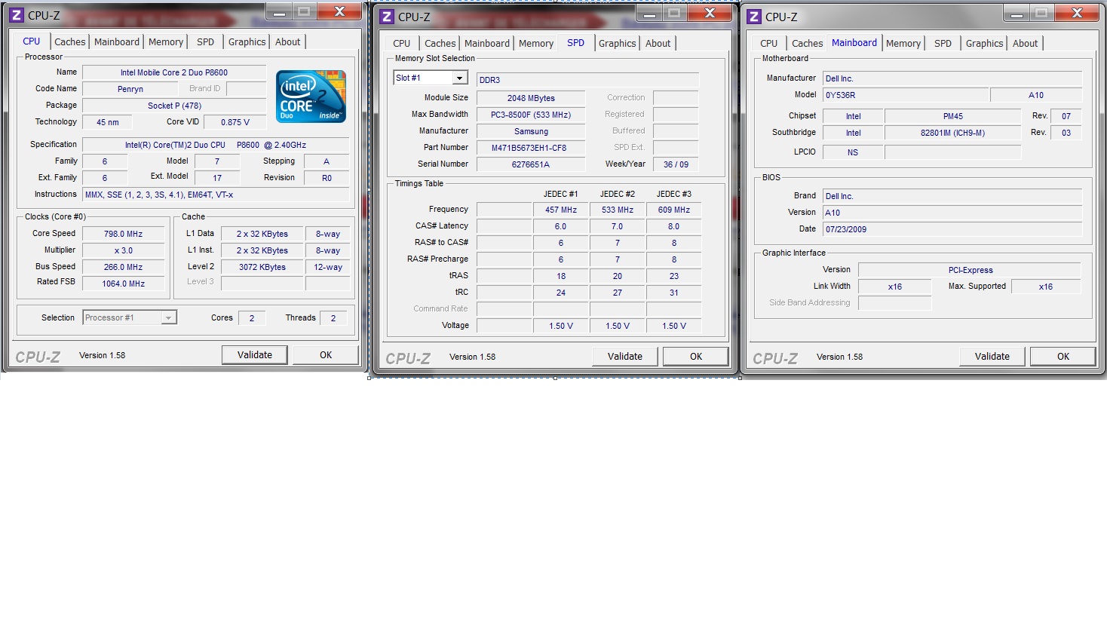The image size is (1107, 644).
Task: Click the Intel Core 2 Duo logo badge
Action: [x=311, y=97]
